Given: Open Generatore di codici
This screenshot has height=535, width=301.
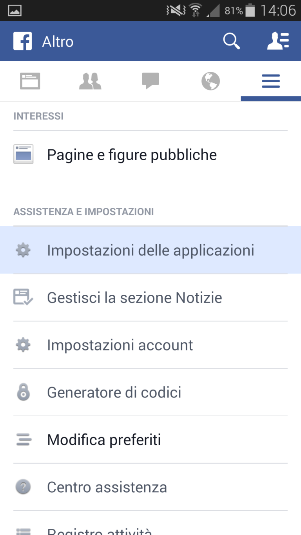Looking at the screenshot, I should tap(114, 393).
